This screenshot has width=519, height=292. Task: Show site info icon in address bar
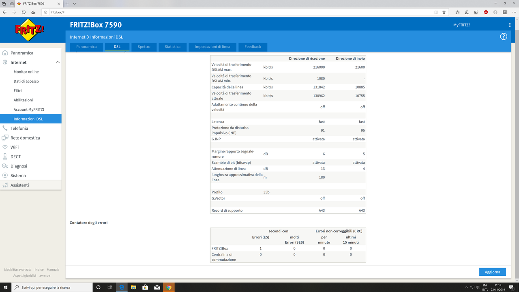pyautogui.click(x=46, y=12)
